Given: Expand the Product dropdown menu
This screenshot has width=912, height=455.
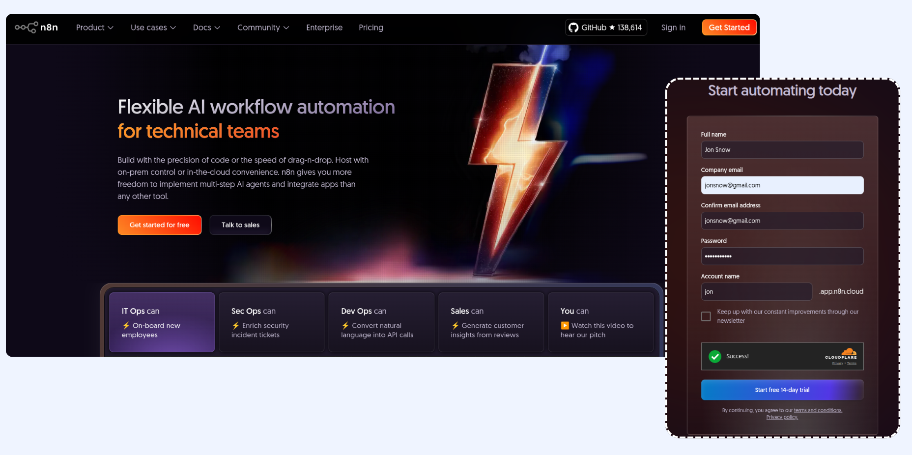Looking at the screenshot, I should (x=95, y=28).
